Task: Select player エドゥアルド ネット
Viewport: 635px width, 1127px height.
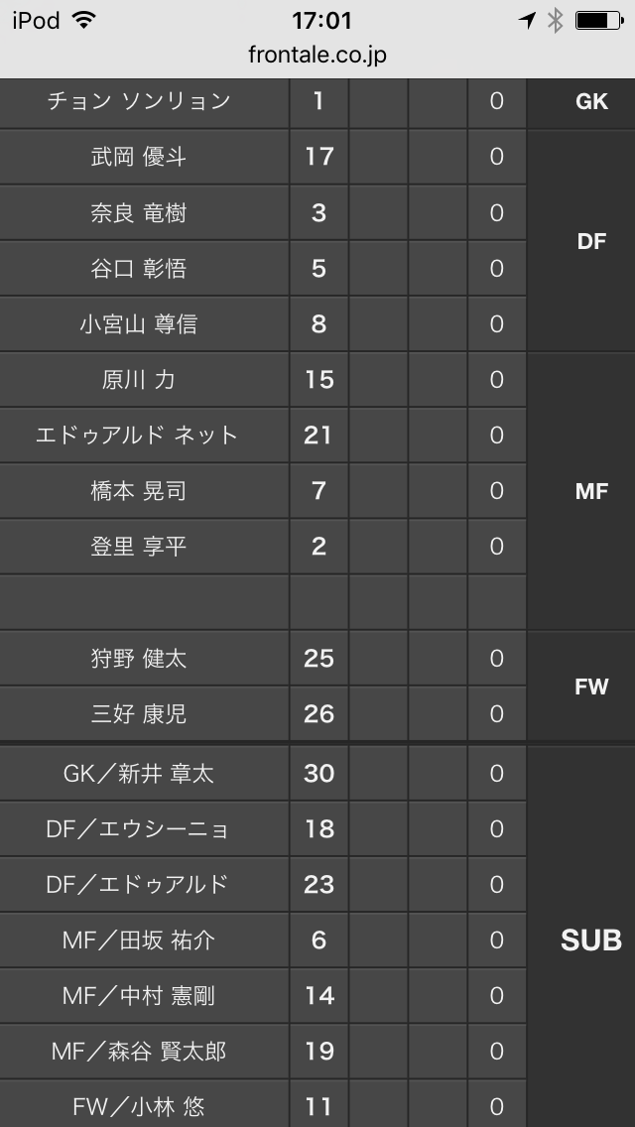Action: coord(137,435)
